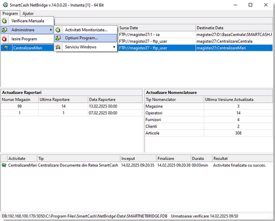Click the CentralizareMari row icon in the activities list
275x221 pixels.
coord(6,48)
